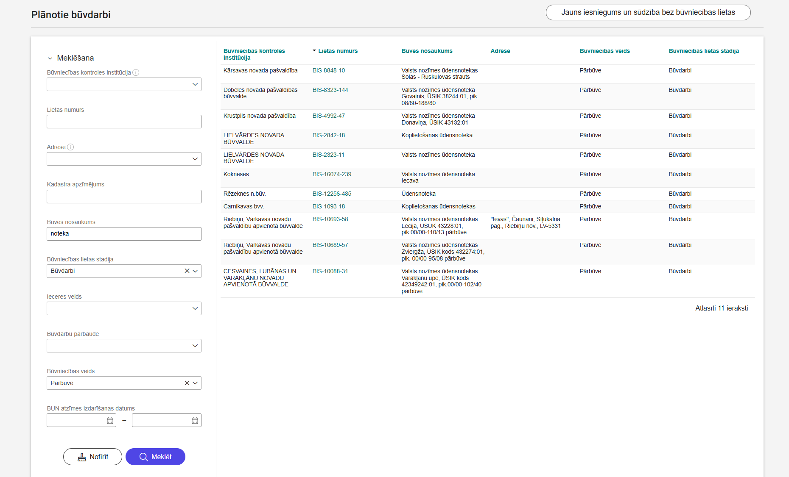
Task: Open end date calendar picker for BUN datums
Action: pos(195,421)
